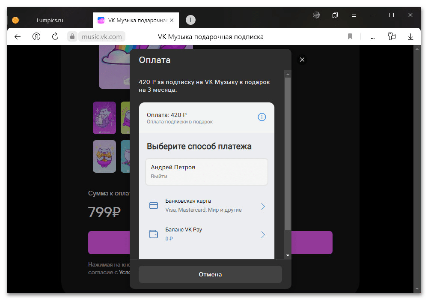Viewport: 428px width, 300px height.
Task: Reload the page with the refresh icon
Action: click(x=55, y=36)
